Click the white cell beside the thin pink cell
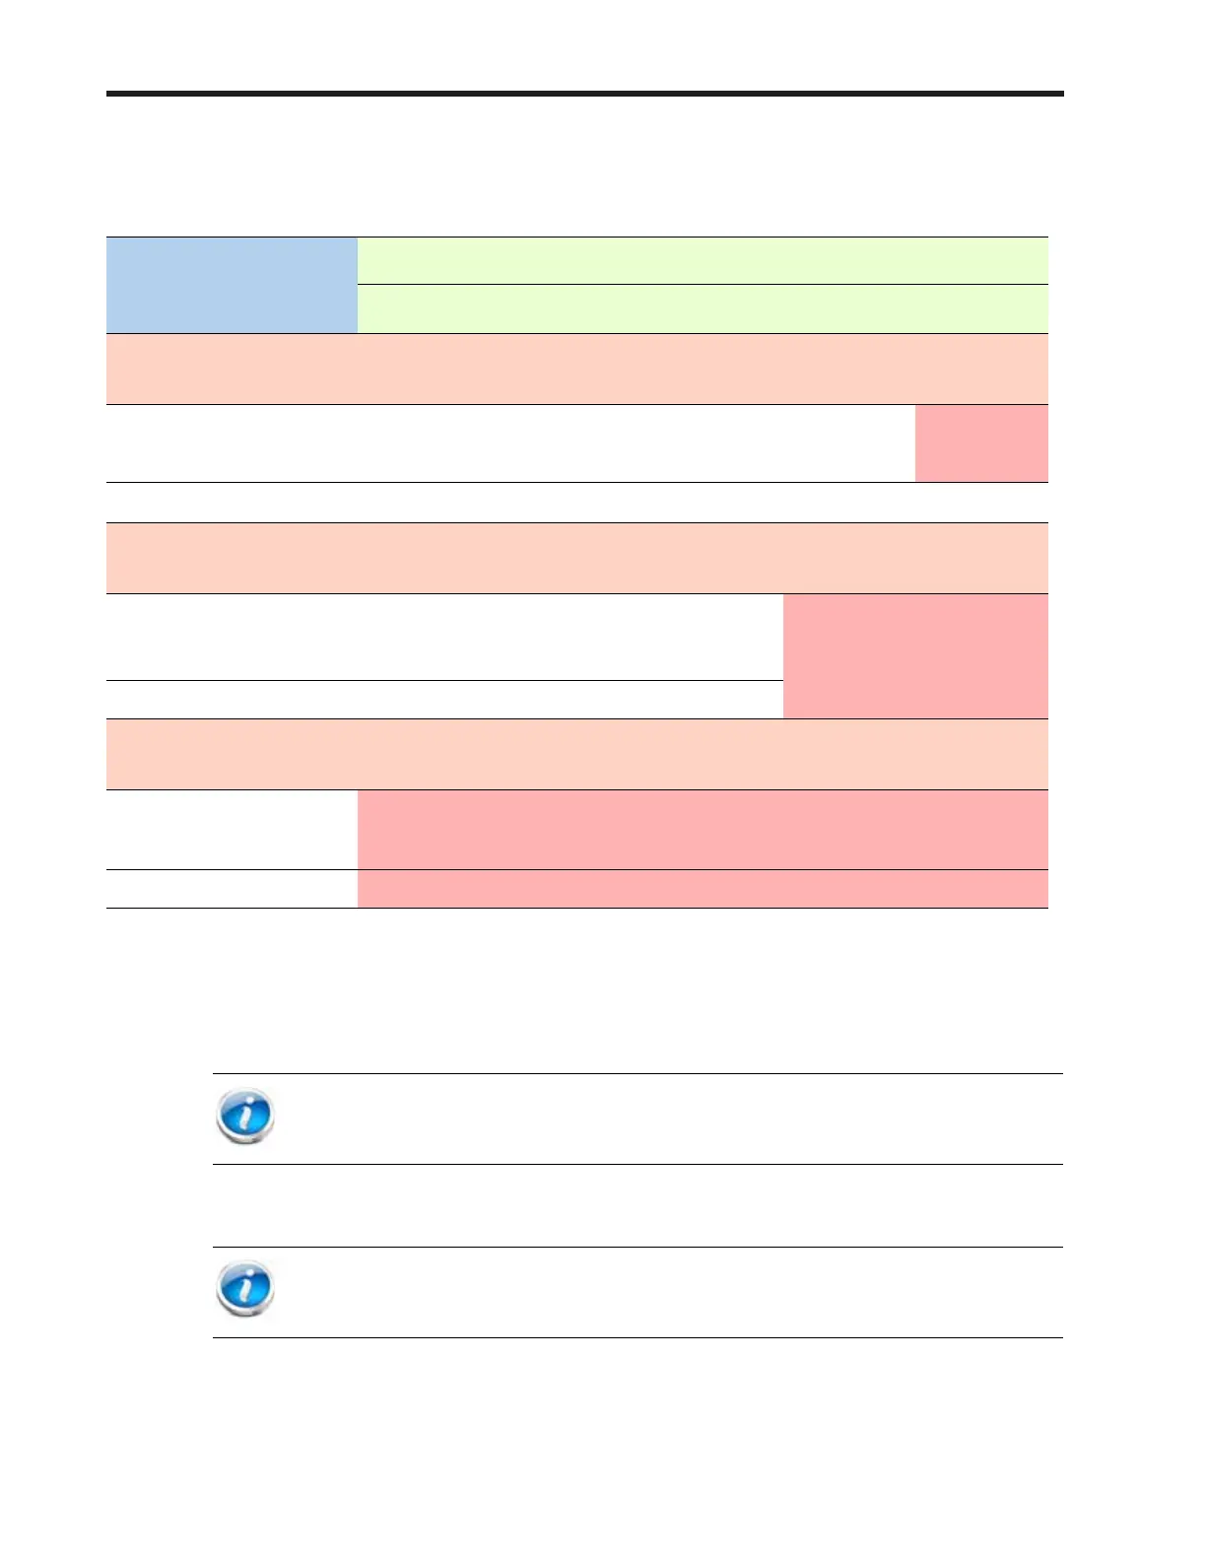The height and width of the screenshot is (1561, 1206). pos(232,889)
